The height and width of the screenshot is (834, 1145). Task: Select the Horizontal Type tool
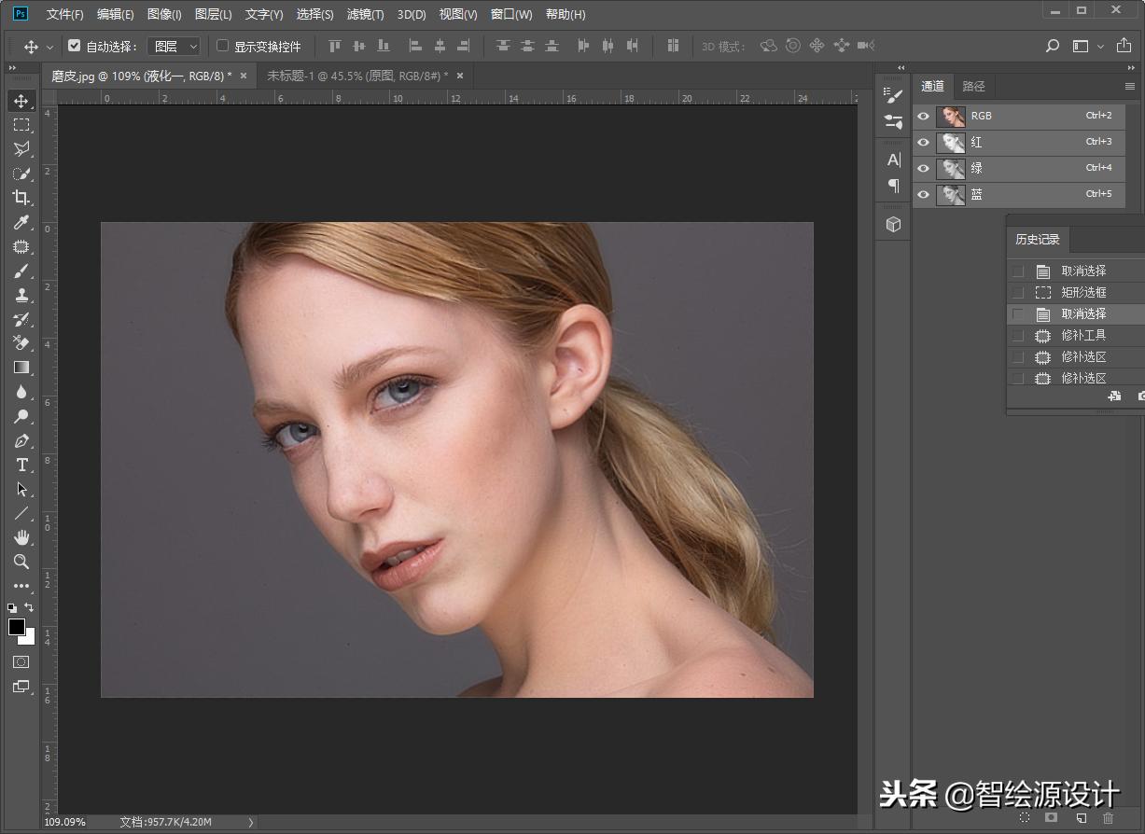pos(21,465)
